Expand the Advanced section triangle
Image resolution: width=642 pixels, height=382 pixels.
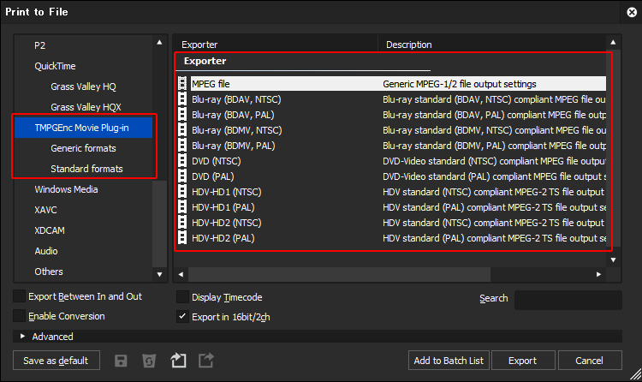click(22, 336)
